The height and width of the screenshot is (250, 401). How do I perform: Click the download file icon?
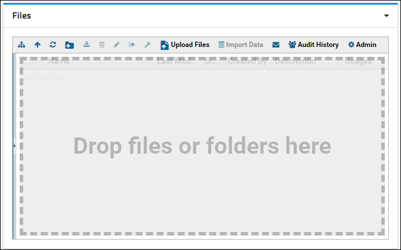87,45
